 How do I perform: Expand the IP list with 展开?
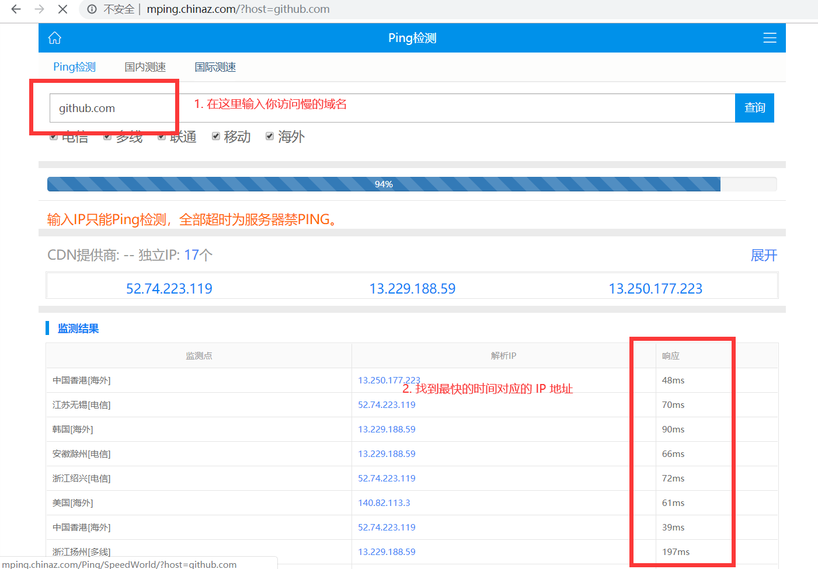pos(764,255)
